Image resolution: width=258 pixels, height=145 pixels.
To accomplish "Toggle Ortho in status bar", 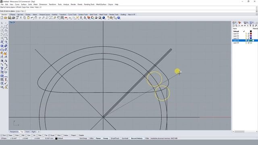I will 92,139.
